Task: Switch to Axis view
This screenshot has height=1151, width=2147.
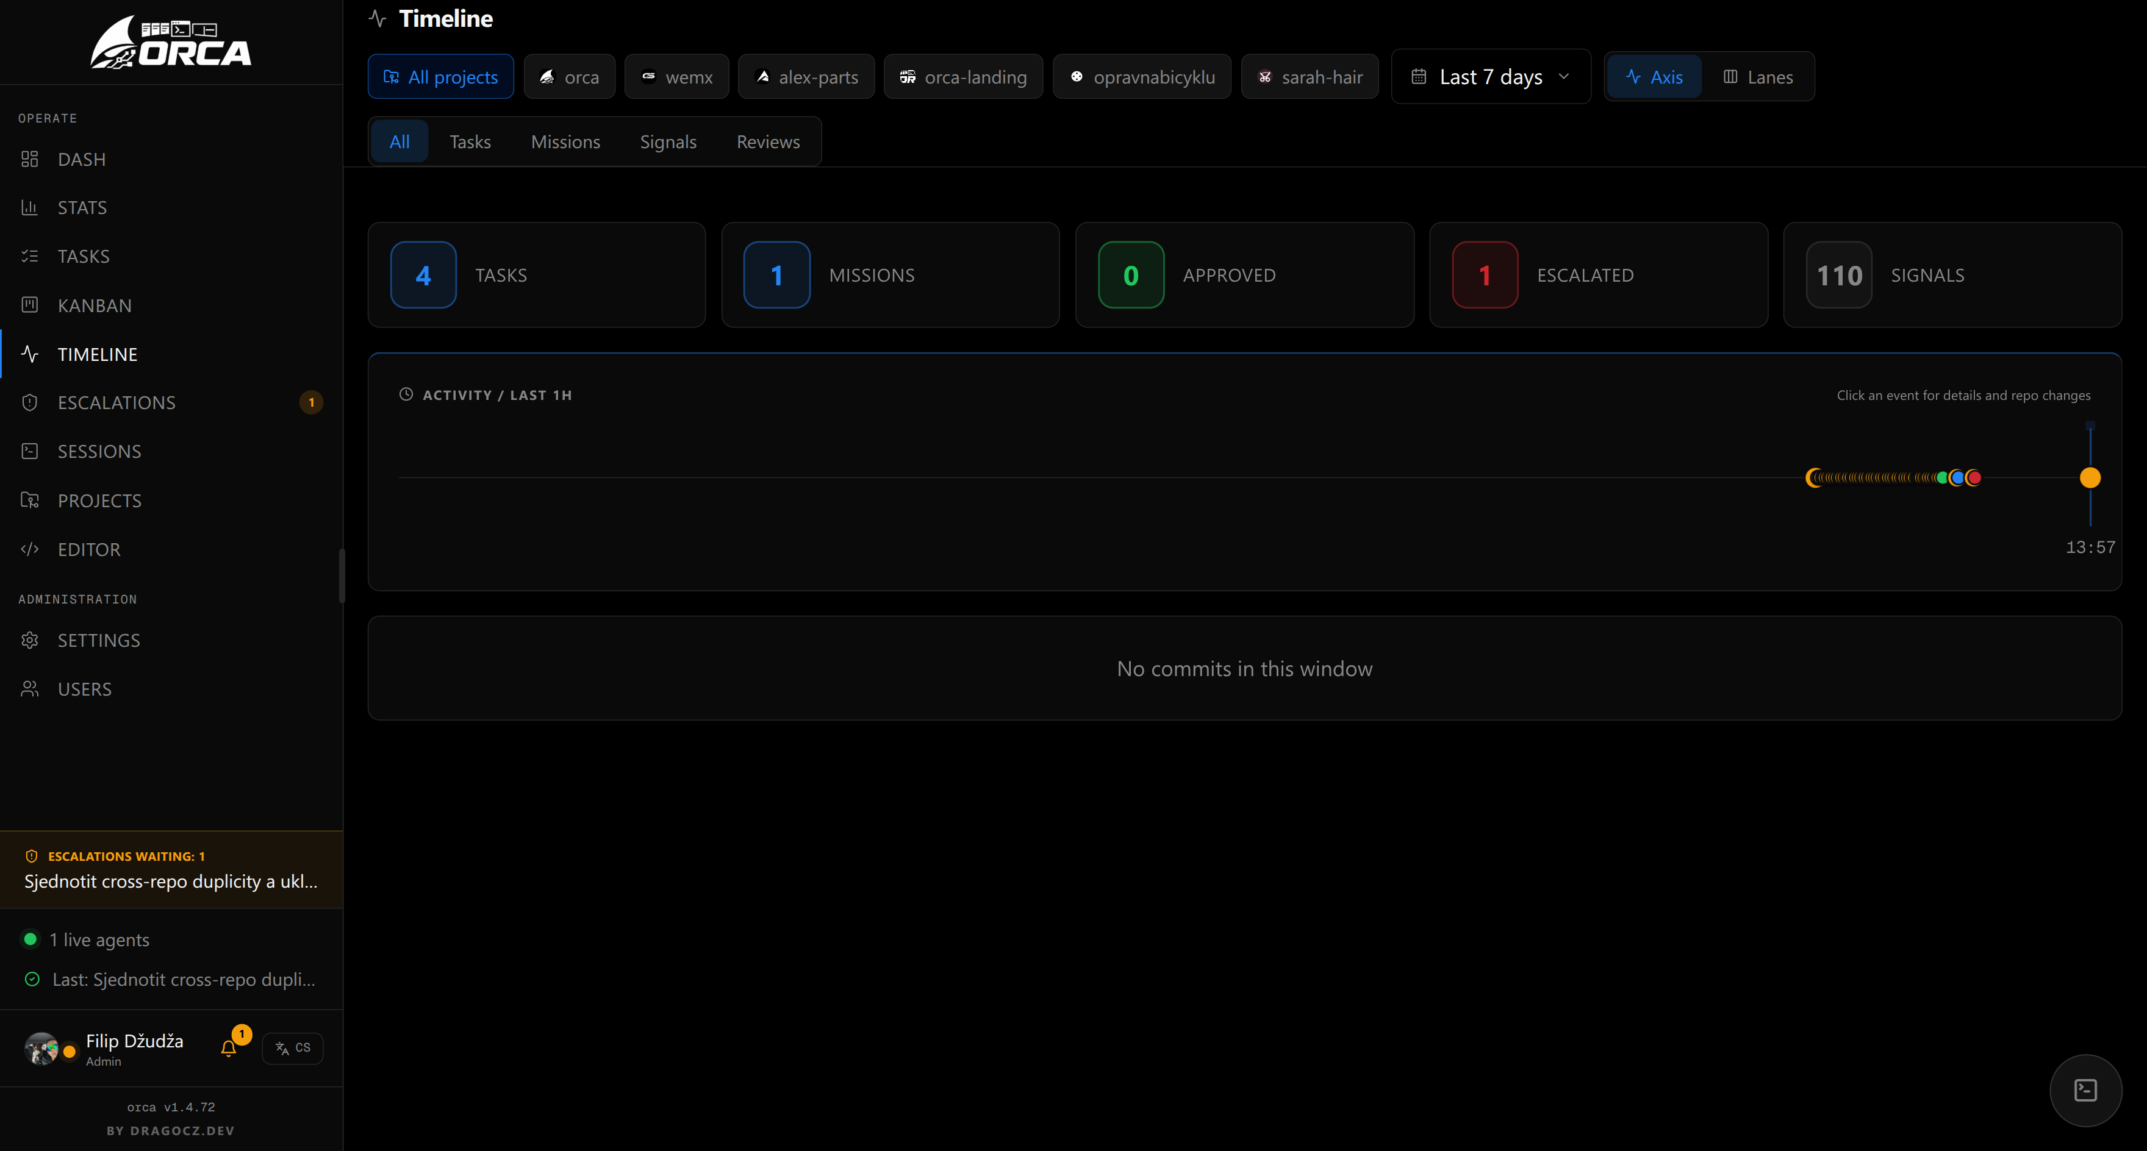Action: coord(1654,77)
